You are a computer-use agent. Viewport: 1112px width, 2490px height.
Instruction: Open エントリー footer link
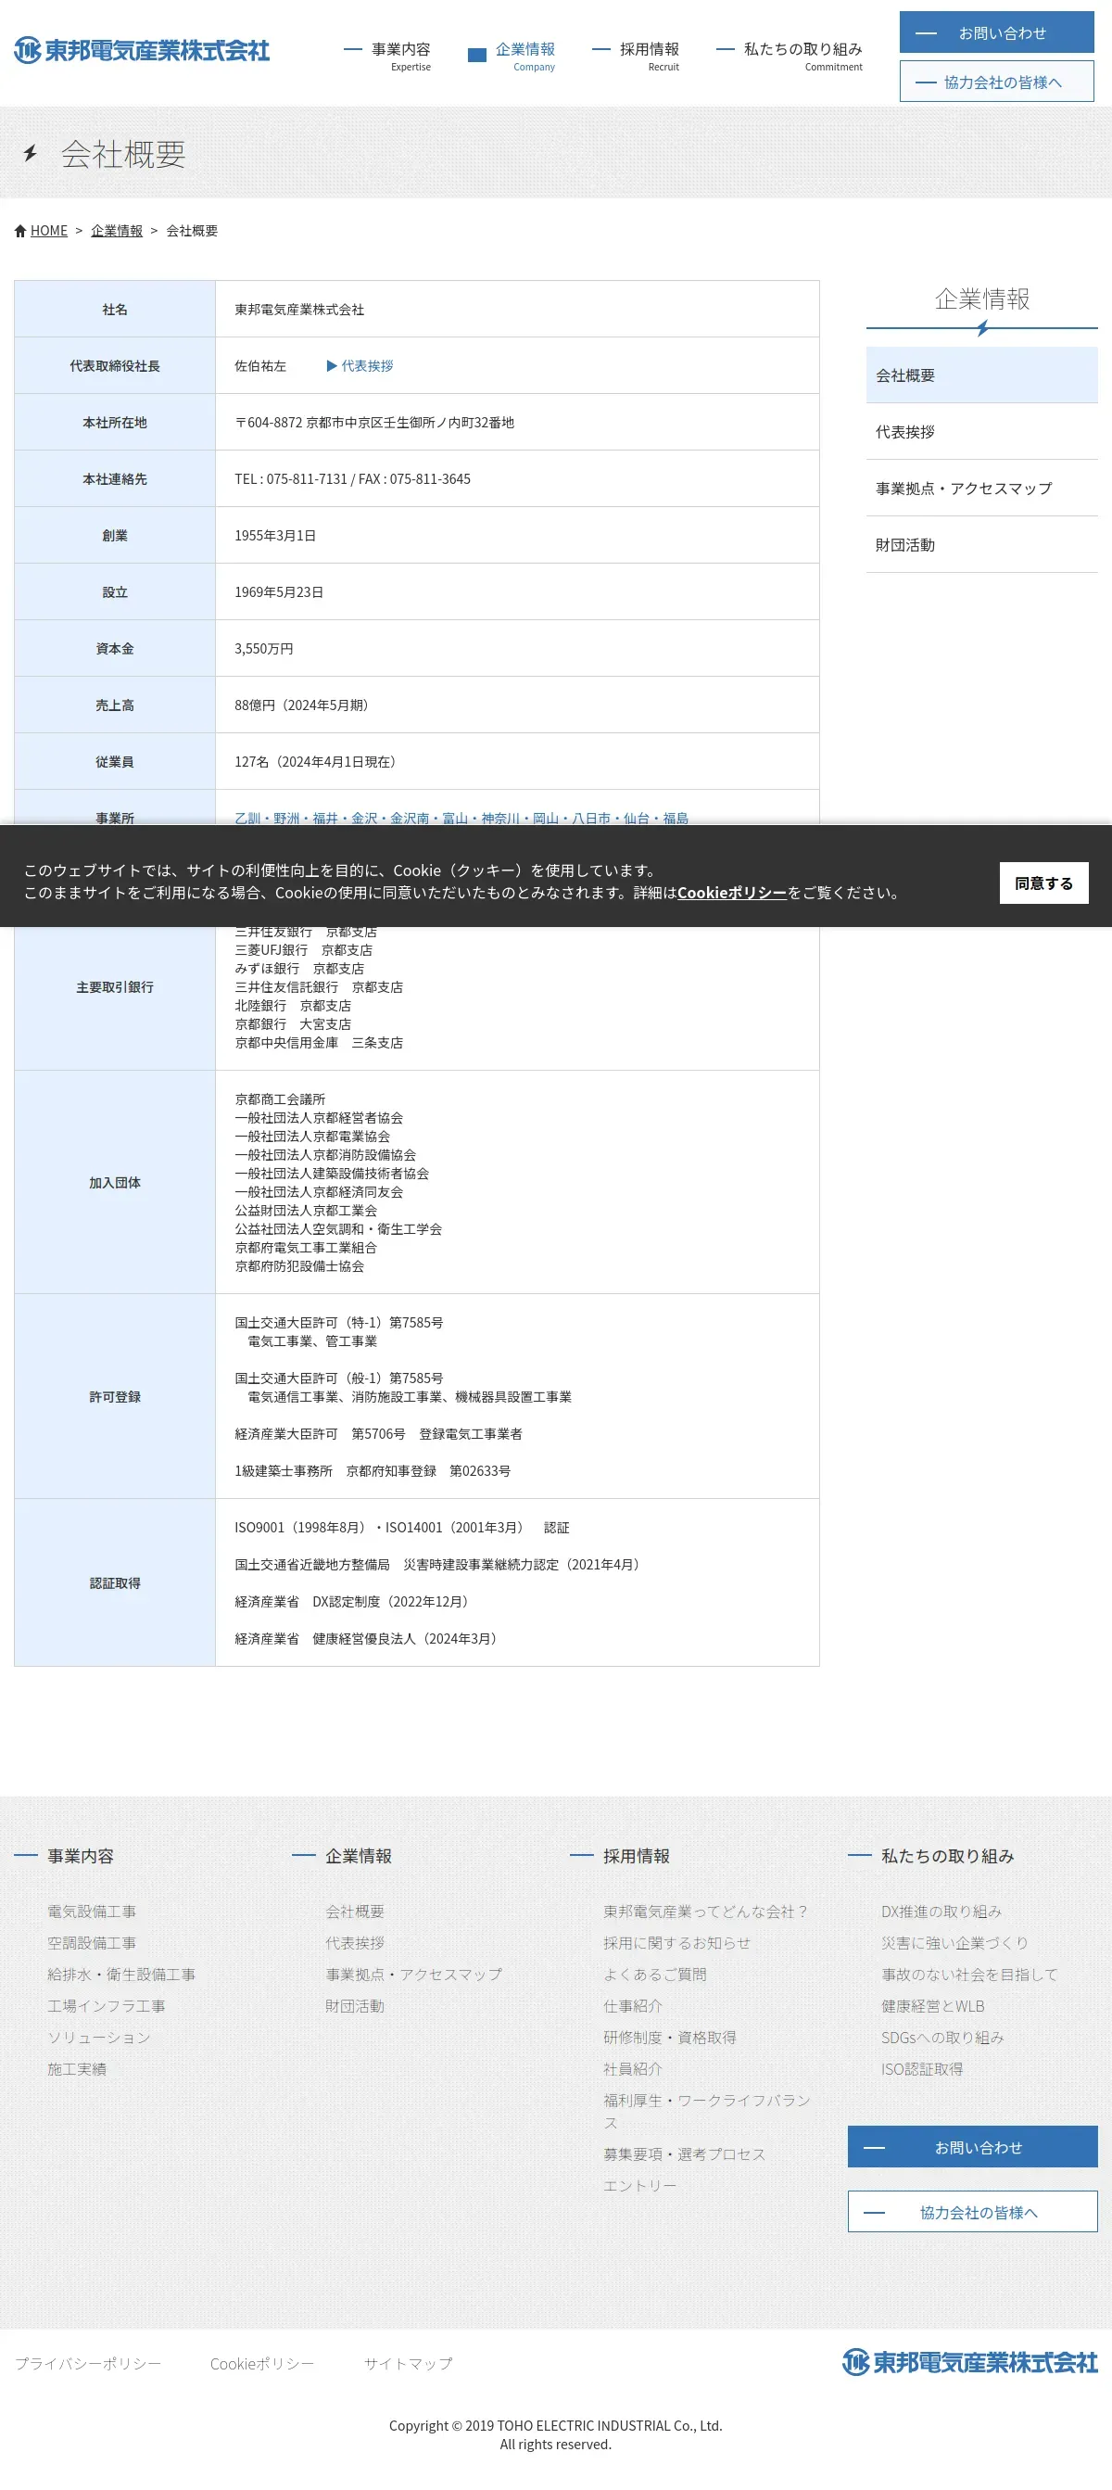click(640, 2186)
